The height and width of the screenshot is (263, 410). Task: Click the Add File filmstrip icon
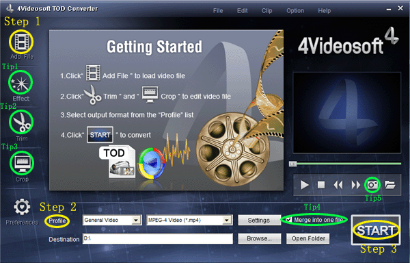[21, 42]
